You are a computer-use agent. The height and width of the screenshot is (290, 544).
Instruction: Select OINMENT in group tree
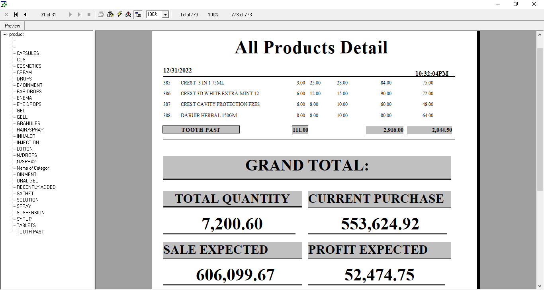(x=27, y=174)
